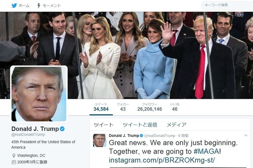The width and height of the screenshot is (253, 168).
Task: Click the verified badge beside profile name
Action: 62,129
